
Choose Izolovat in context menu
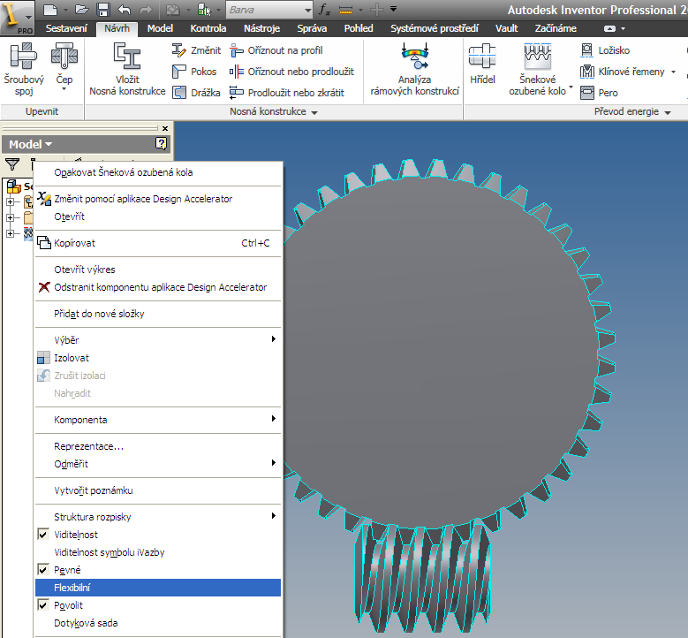pyautogui.click(x=158, y=358)
